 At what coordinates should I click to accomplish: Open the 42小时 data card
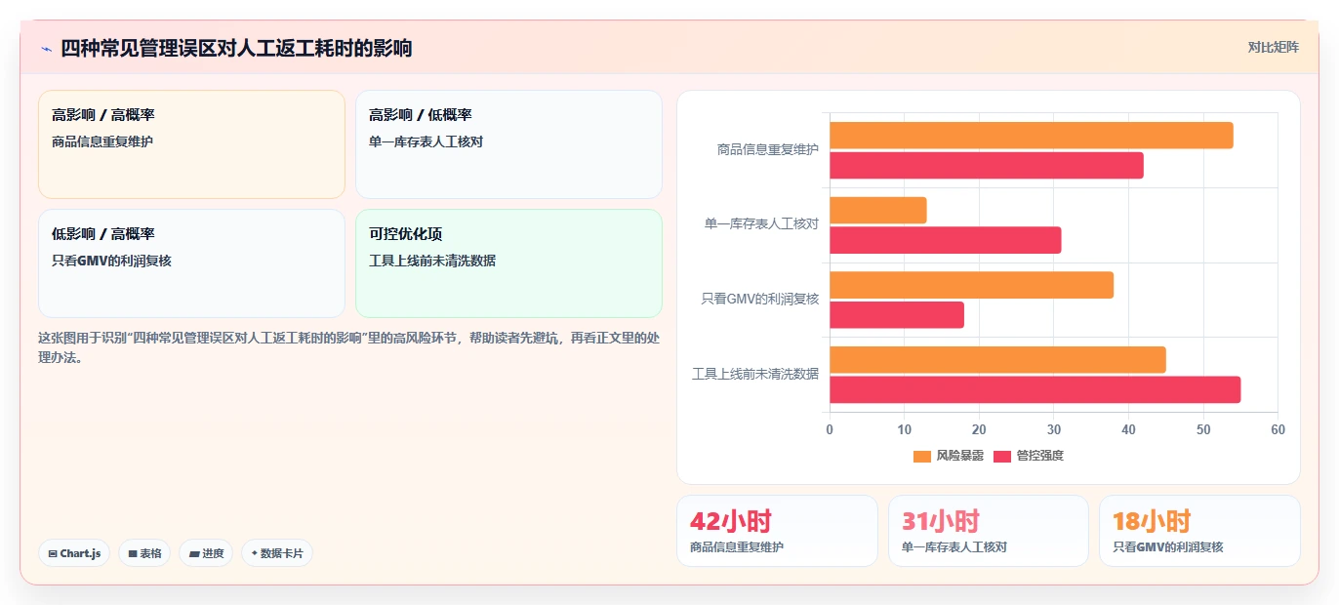tap(777, 531)
